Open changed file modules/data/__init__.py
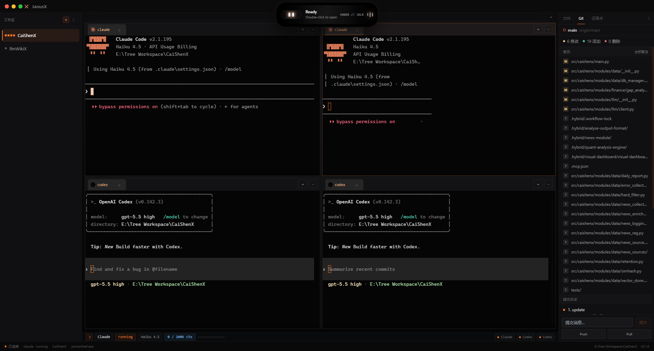654x351 pixels. 606,71
